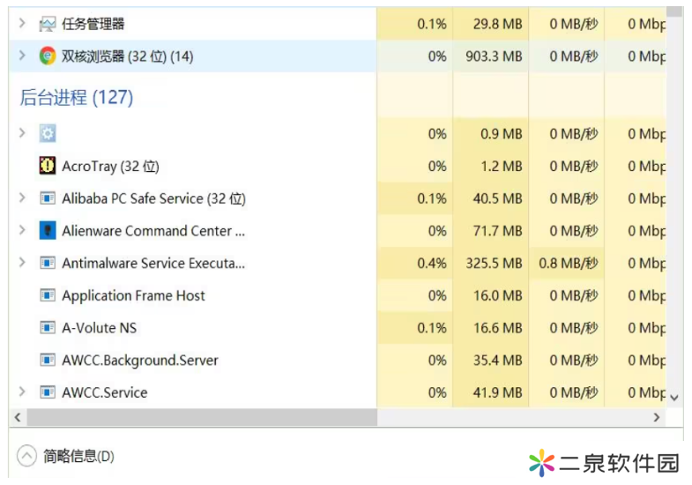The image size is (692, 485).
Task: Expand Alibaba PC Safe Service group
Action: [x=22, y=198]
